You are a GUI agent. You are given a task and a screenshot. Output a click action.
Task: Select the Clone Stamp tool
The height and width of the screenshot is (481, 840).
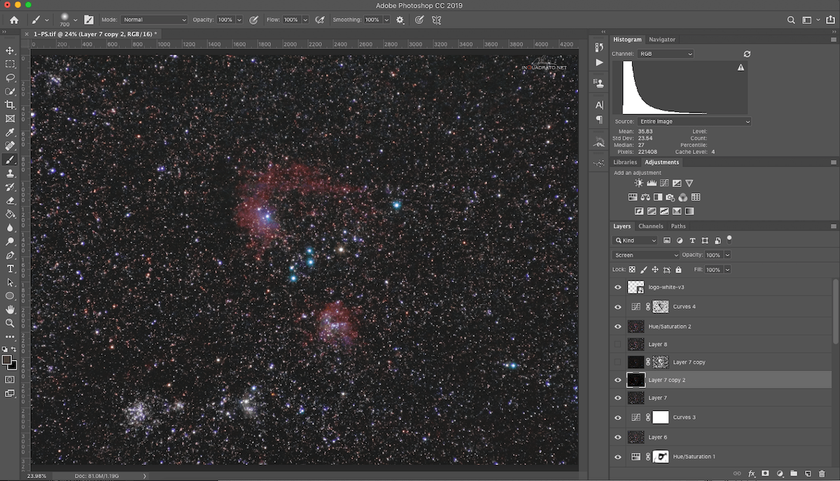[x=10, y=174]
